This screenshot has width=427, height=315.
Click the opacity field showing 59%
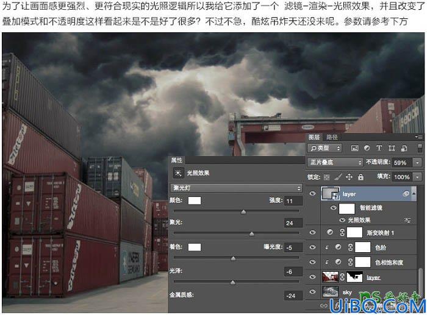coord(402,163)
